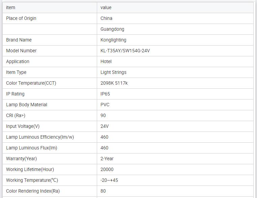This screenshot has height=198, width=257.
Task: Click the "2-Year" warranty value
Action: point(107,159)
